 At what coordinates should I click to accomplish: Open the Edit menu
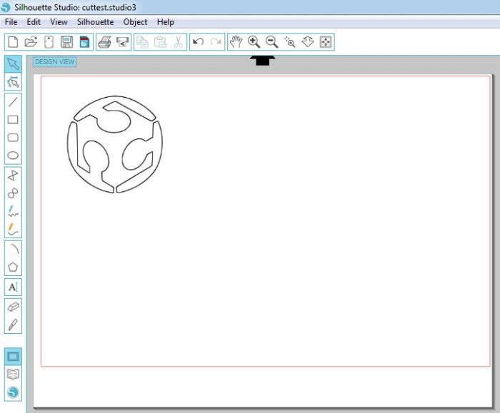click(x=34, y=22)
